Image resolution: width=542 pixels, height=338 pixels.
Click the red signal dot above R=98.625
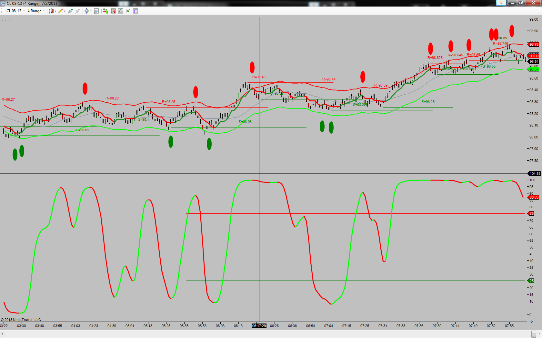point(430,48)
